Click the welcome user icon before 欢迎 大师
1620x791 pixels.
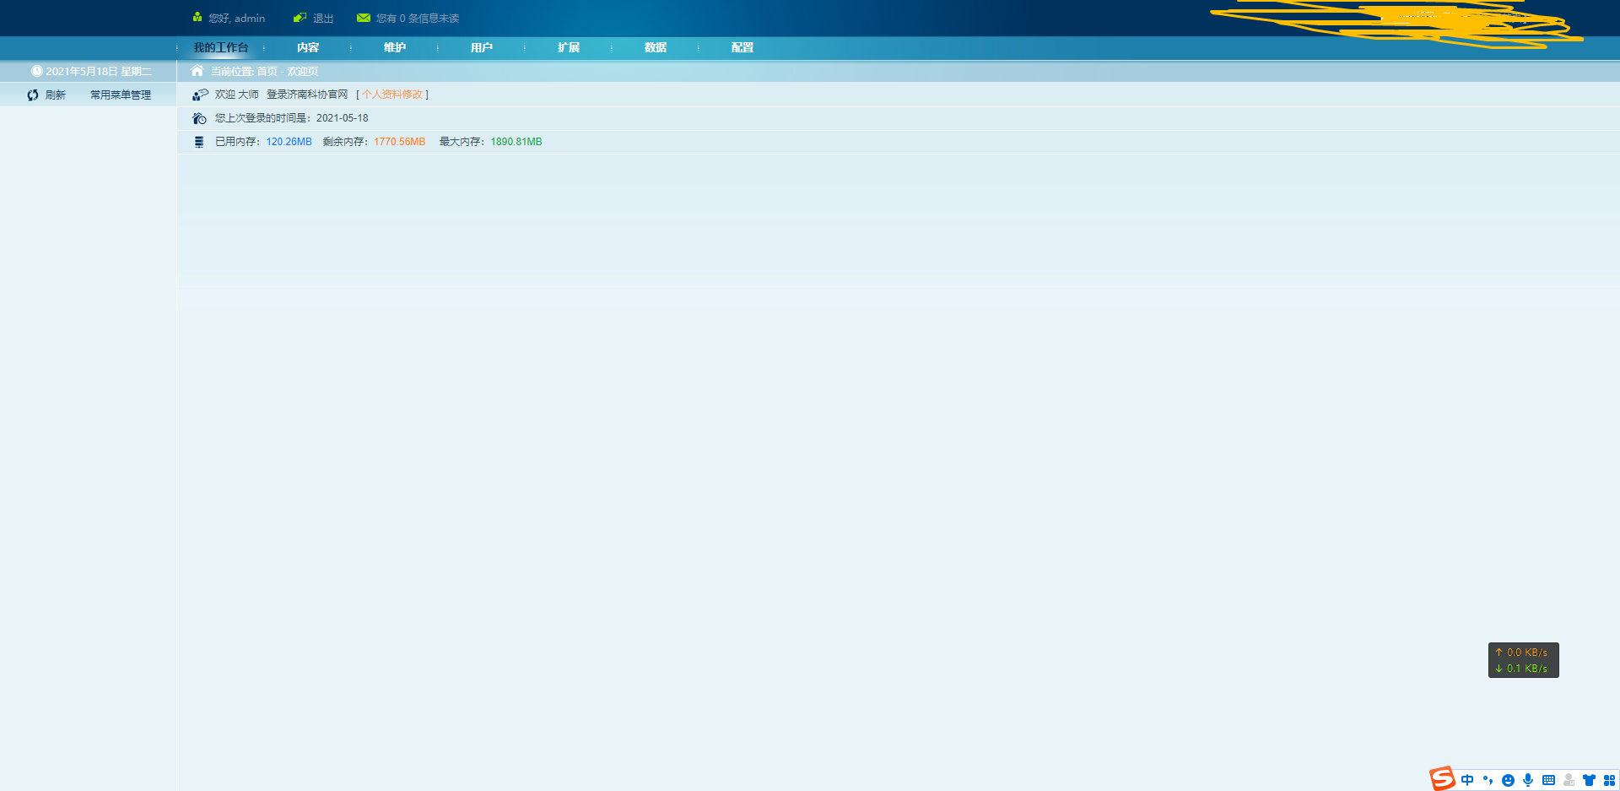pos(200,95)
